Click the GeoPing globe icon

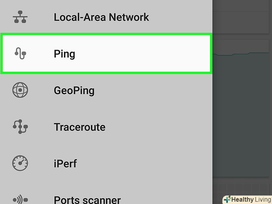click(21, 90)
